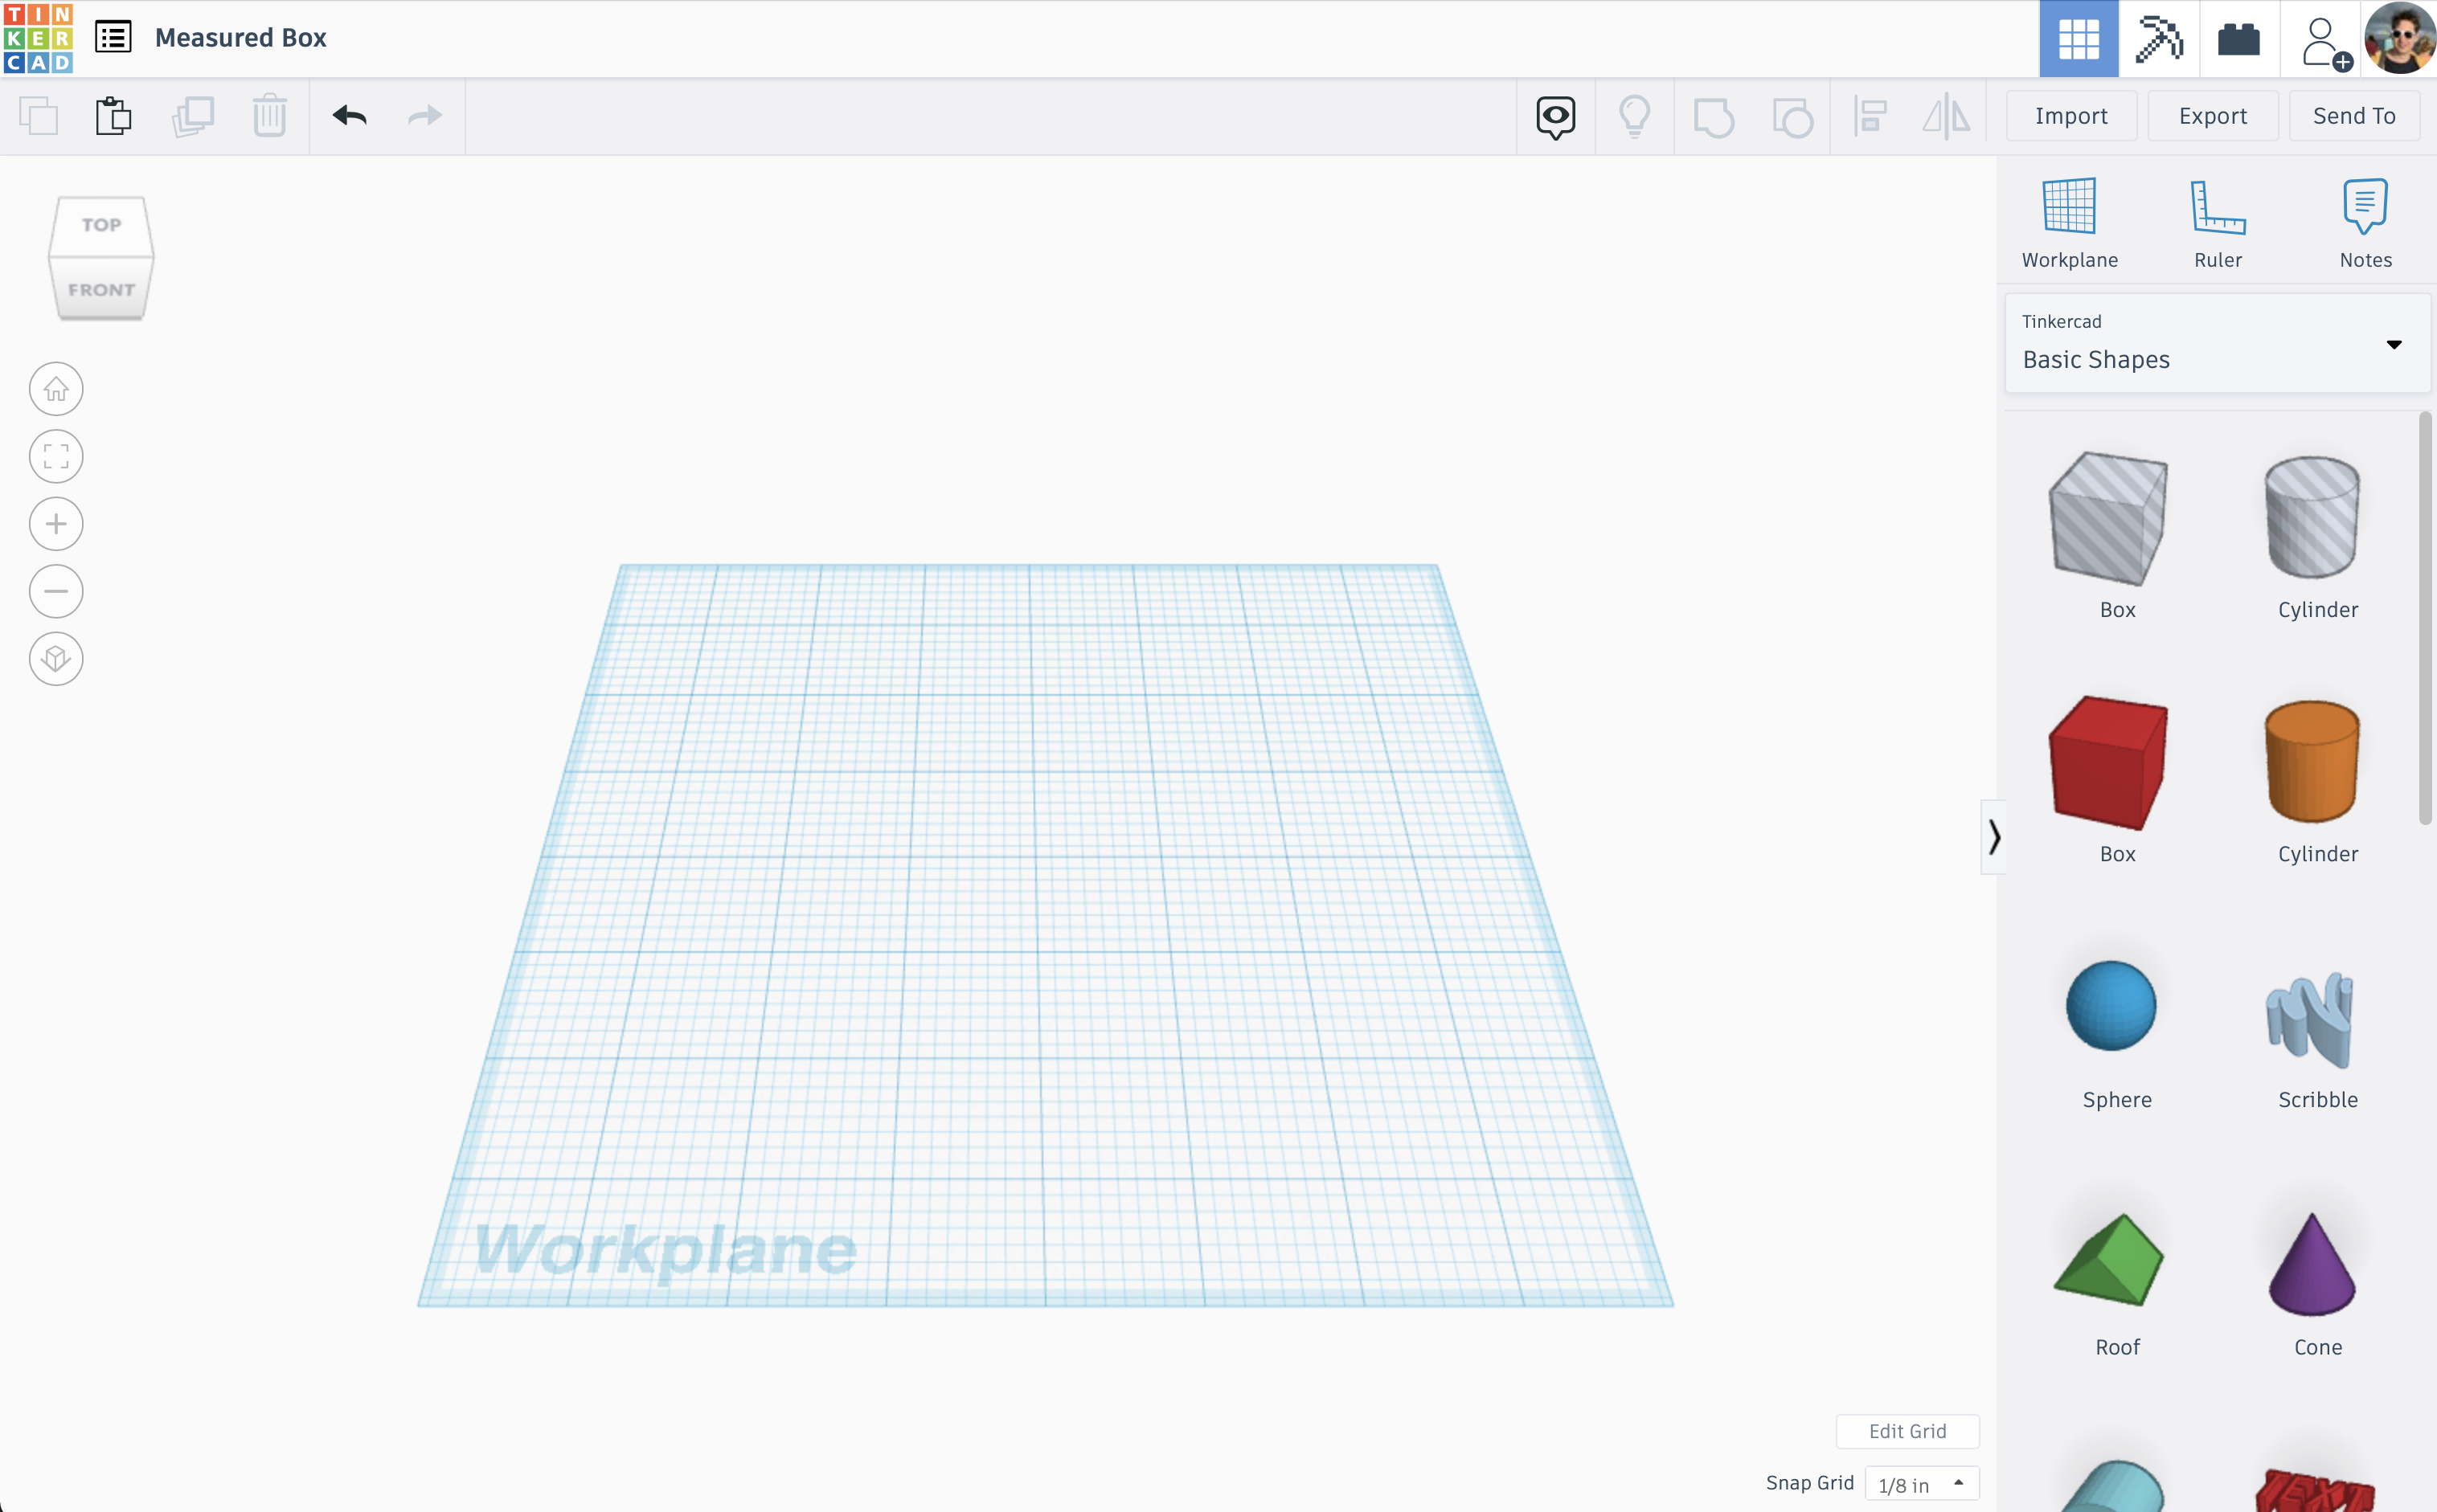Toggle orthographic view in left sidebar
This screenshot has width=2437, height=1512.
[56, 658]
